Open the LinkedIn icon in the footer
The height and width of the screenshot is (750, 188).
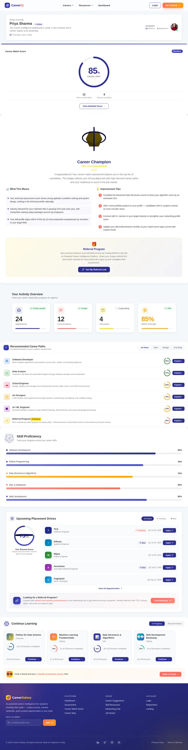pyautogui.click(x=98, y=742)
